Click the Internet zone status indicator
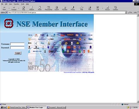 [125, 104]
